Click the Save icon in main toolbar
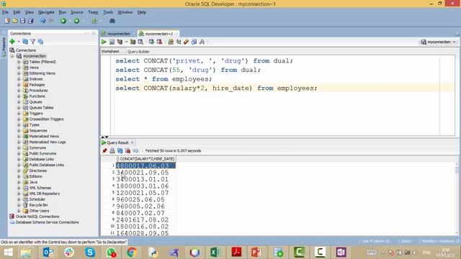Screen dimensions: 461x259 (22, 21)
